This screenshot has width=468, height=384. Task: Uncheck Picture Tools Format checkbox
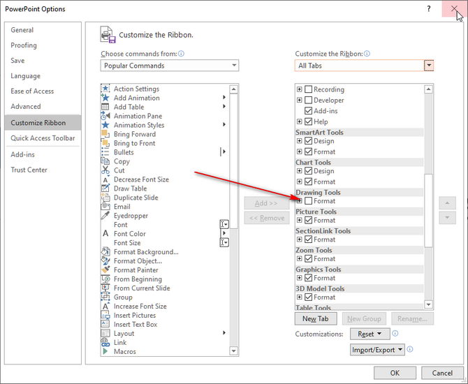click(x=308, y=220)
